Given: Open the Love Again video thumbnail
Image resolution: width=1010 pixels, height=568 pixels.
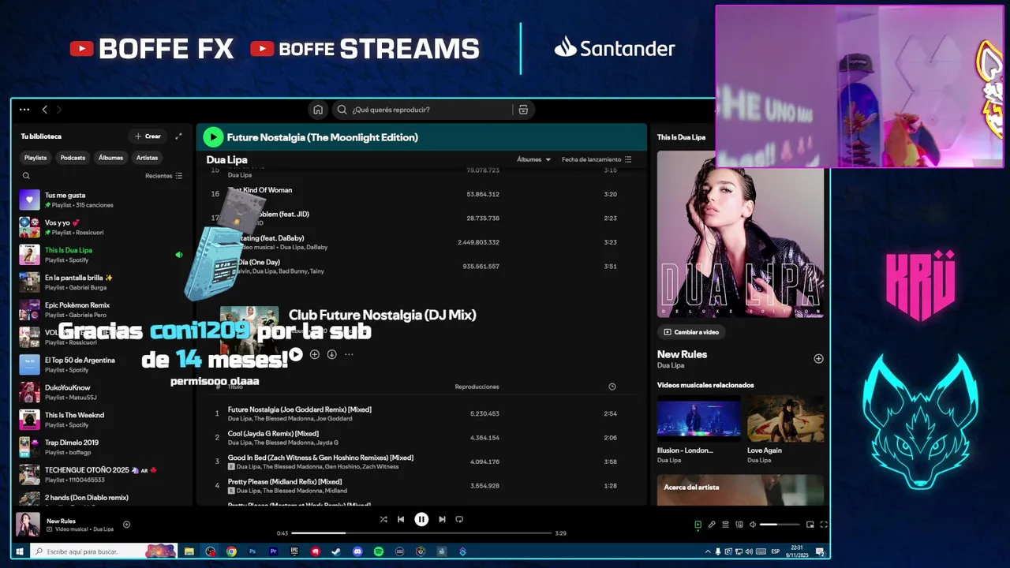Looking at the screenshot, I should 786,418.
